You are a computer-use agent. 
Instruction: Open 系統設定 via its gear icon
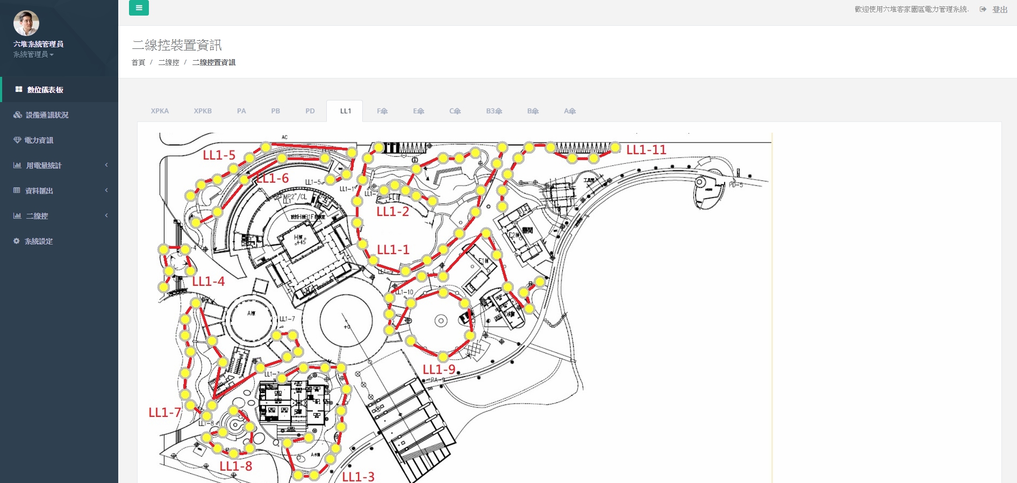(x=17, y=241)
